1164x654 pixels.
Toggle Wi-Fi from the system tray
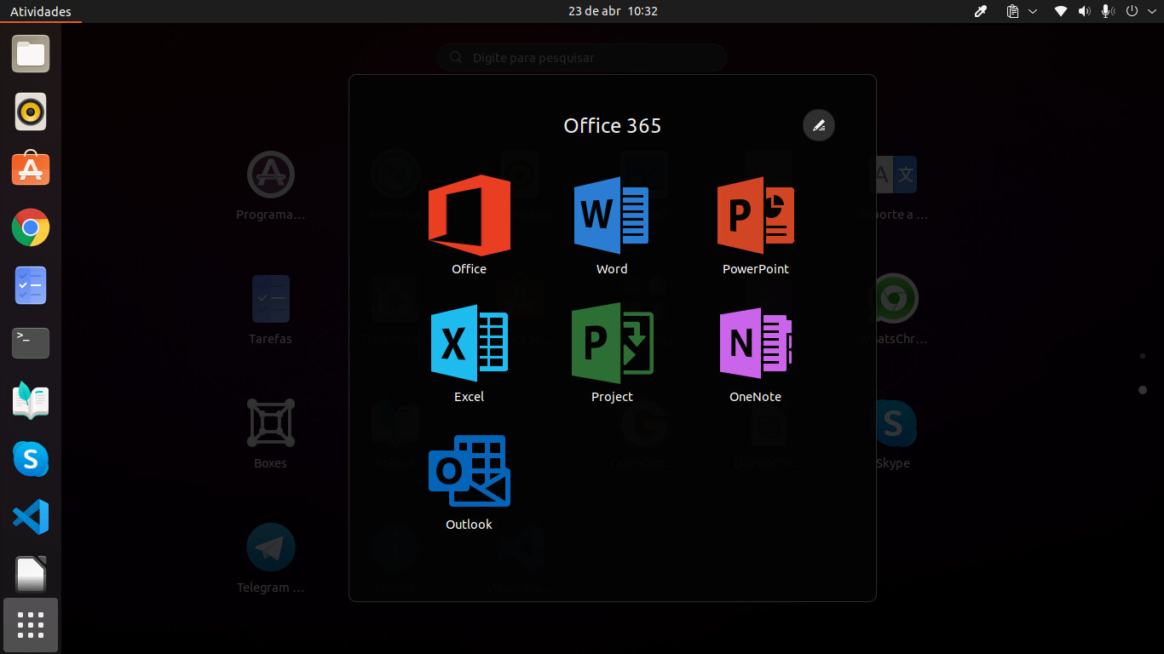[x=1060, y=11]
